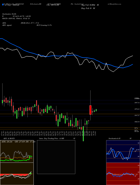This screenshot has width=140, height=185.
Task: Click the 1072.21 price axis label
Action: coord(137,109)
